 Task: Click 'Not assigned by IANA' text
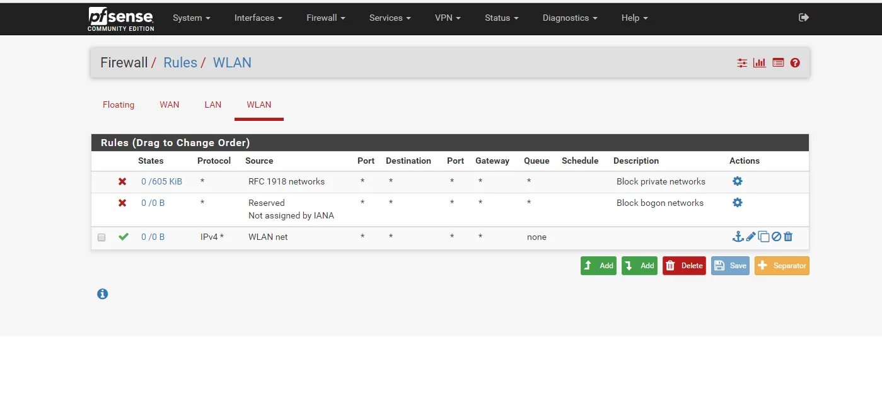point(291,215)
